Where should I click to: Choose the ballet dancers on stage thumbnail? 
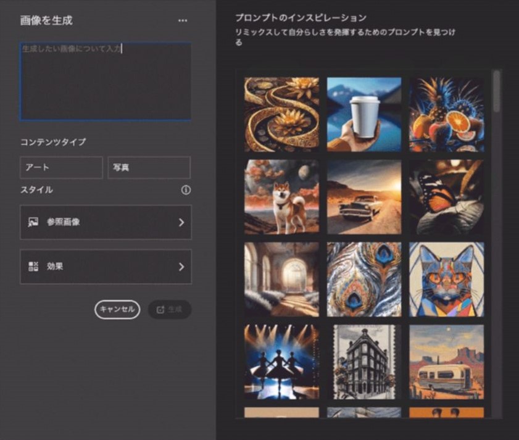[x=281, y=362]
